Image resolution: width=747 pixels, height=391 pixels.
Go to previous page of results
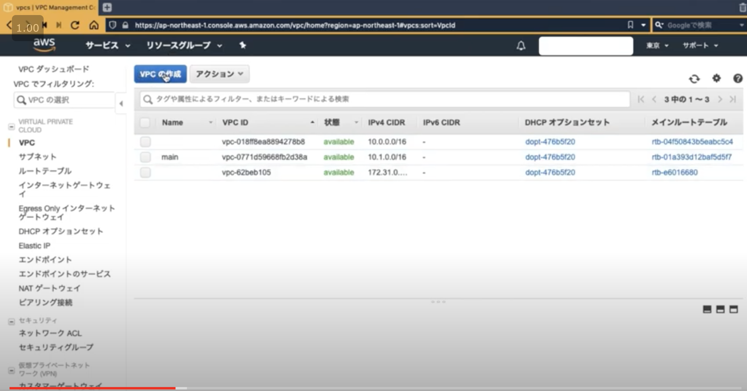(654, 99)
